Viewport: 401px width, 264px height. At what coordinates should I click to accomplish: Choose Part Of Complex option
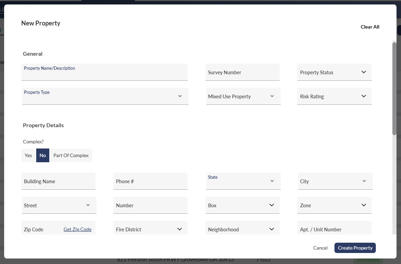[71, 155]
